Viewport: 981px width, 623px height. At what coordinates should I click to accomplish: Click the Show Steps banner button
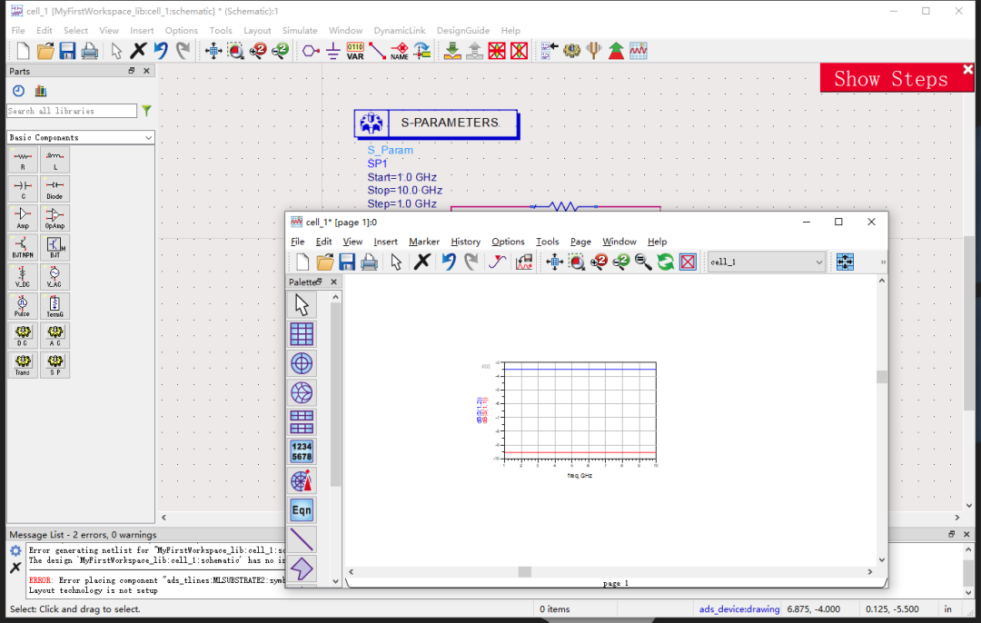click(890, 79)
